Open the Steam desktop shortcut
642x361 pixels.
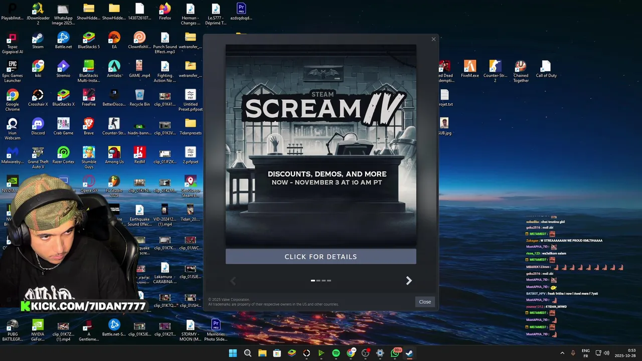38,41
